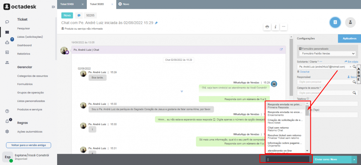Print the ticket using the printer icon
The height and width of the screenshot is (165, 361).
pyautogui.click(x=267, y=27)
